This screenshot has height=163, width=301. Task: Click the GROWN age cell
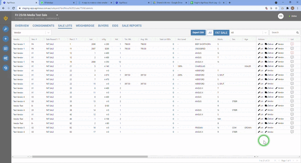(x=248, y=128)
